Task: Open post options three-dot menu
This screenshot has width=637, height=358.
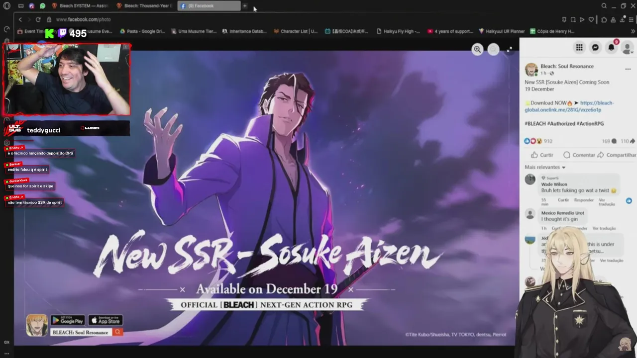Action: tap(628, 69)
